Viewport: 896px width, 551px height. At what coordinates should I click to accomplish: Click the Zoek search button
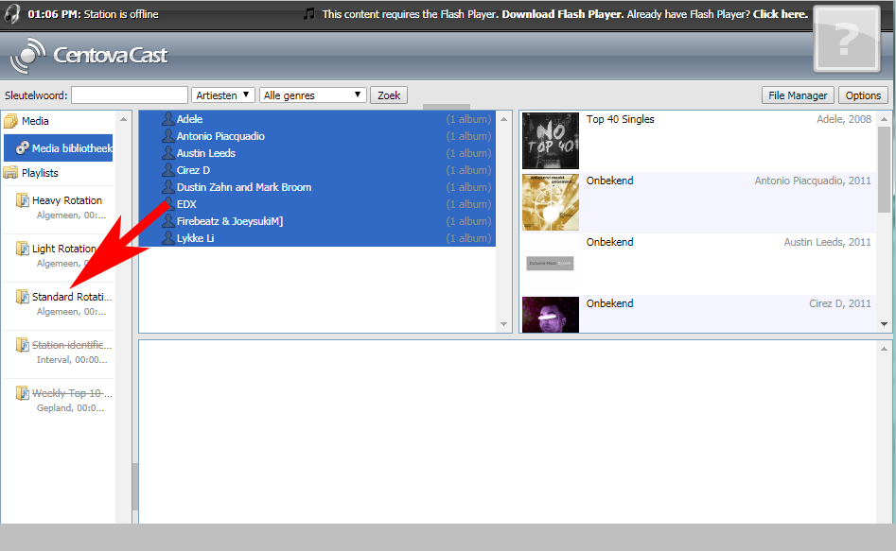coord(389,95)
